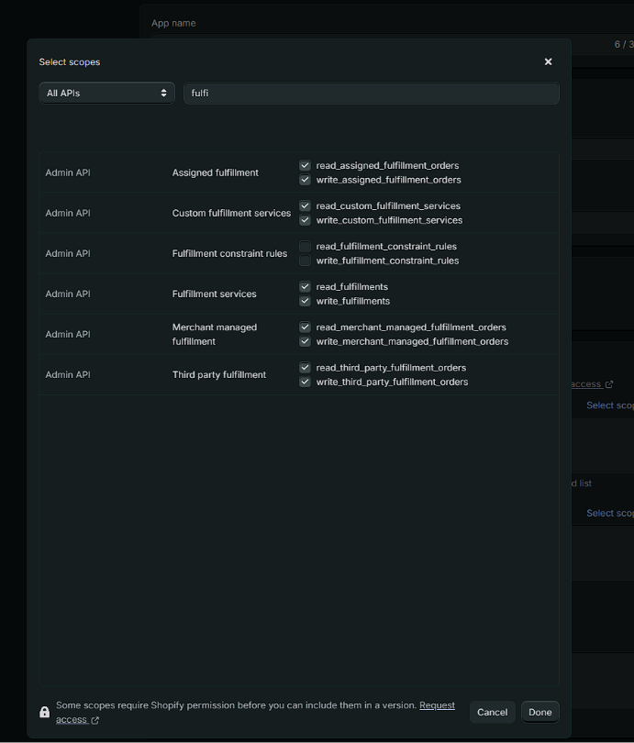This screenshot has height=743, width=634.
Task: Click the Done button
Action: [539, 712]
